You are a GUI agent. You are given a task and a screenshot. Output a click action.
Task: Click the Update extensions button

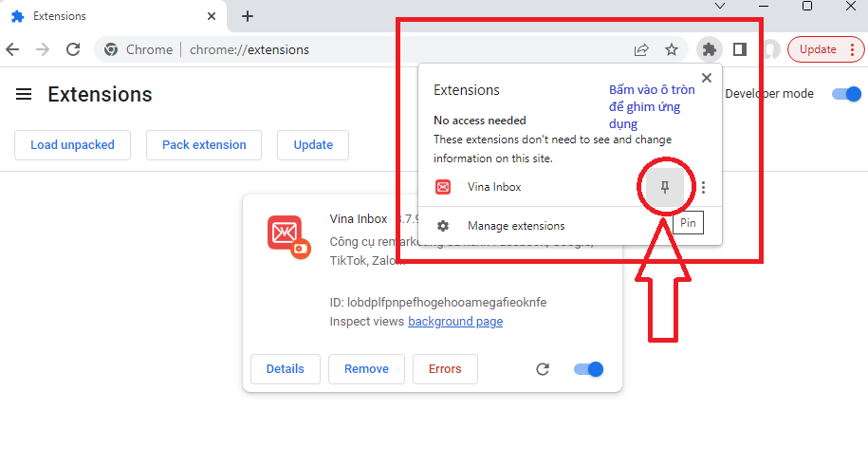pyautogui.click(x=313, y=145)
